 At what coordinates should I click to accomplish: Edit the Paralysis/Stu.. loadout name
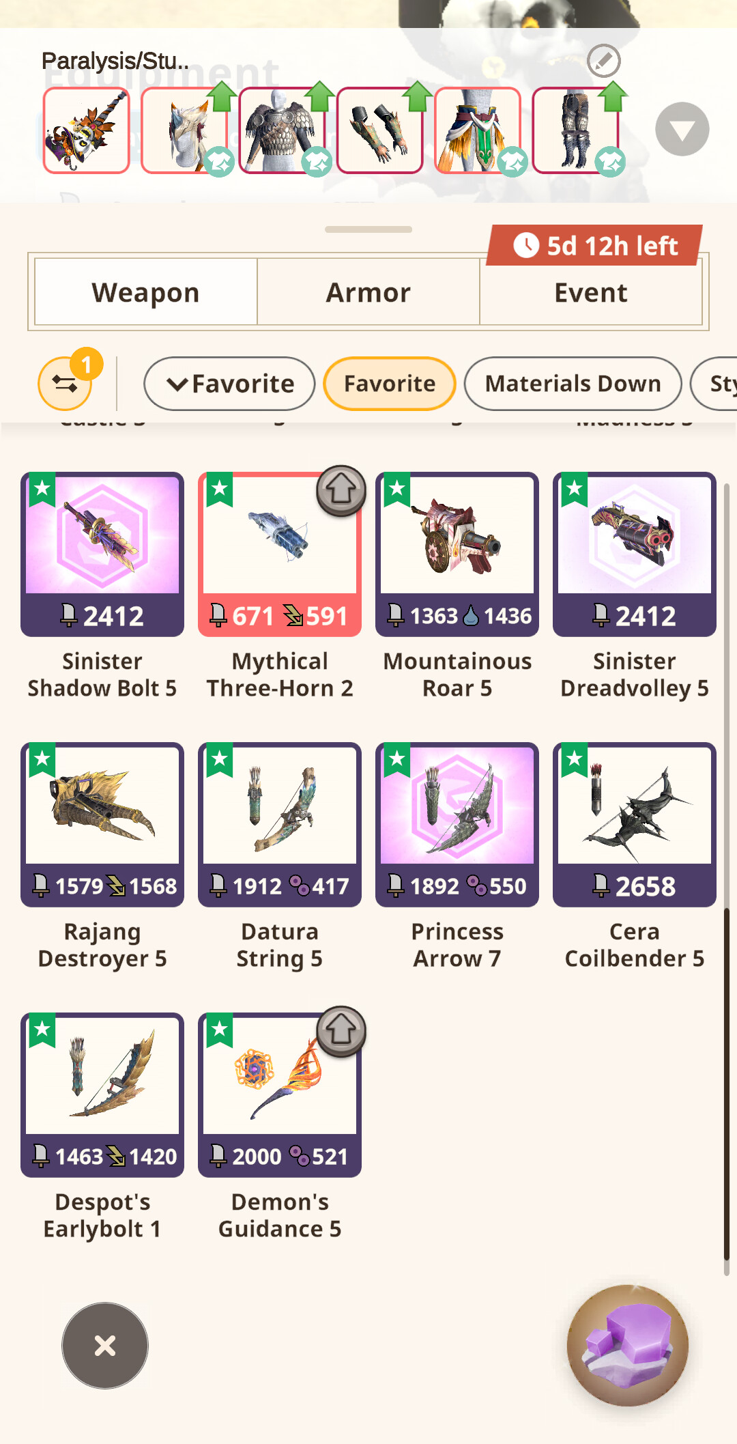pyautogui.click(x=604, y=61)
